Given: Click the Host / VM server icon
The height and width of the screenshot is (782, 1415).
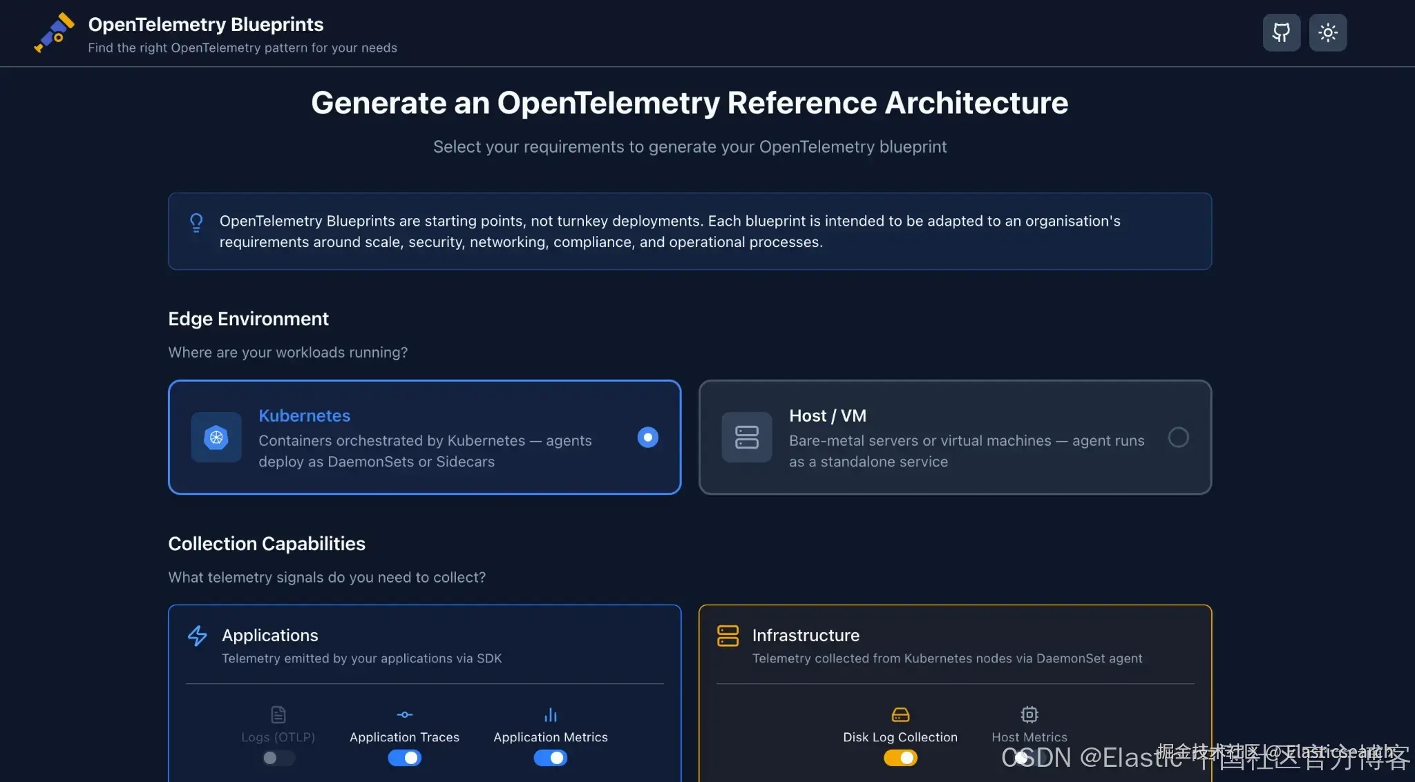Looking at the screenshot, I should (x=746, y=437).
